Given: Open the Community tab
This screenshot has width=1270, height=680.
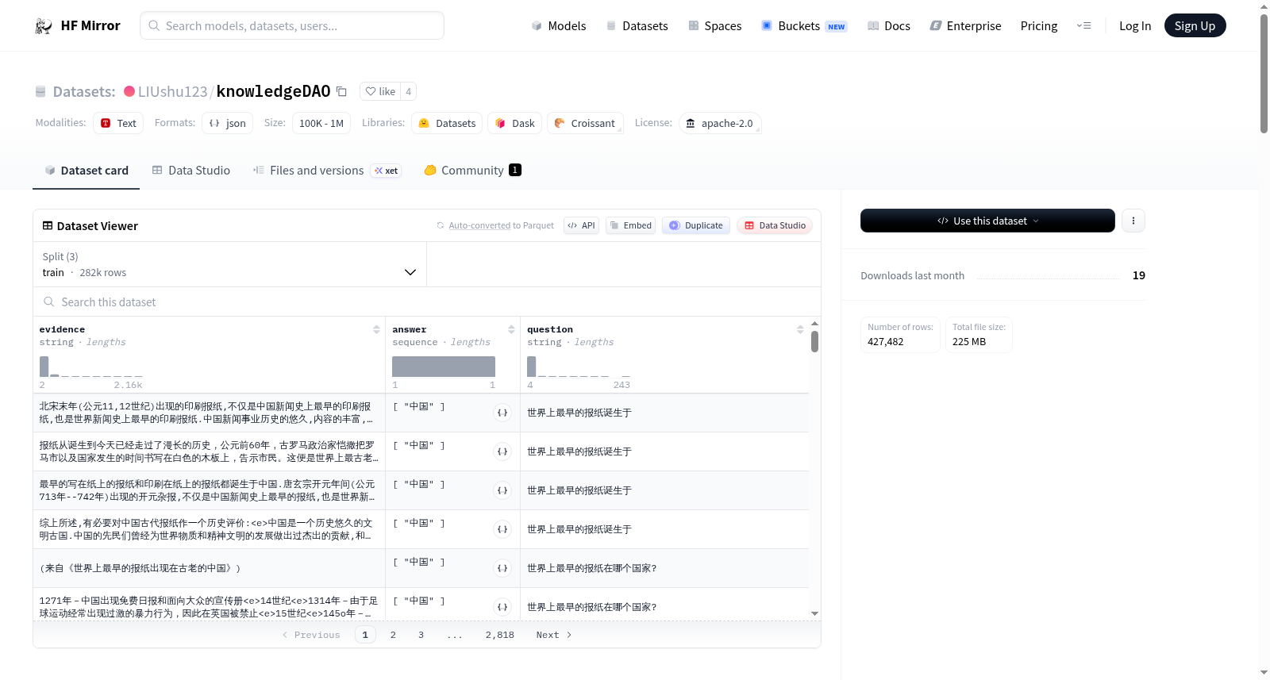Looking at the screenshot, I should [472, 170].
